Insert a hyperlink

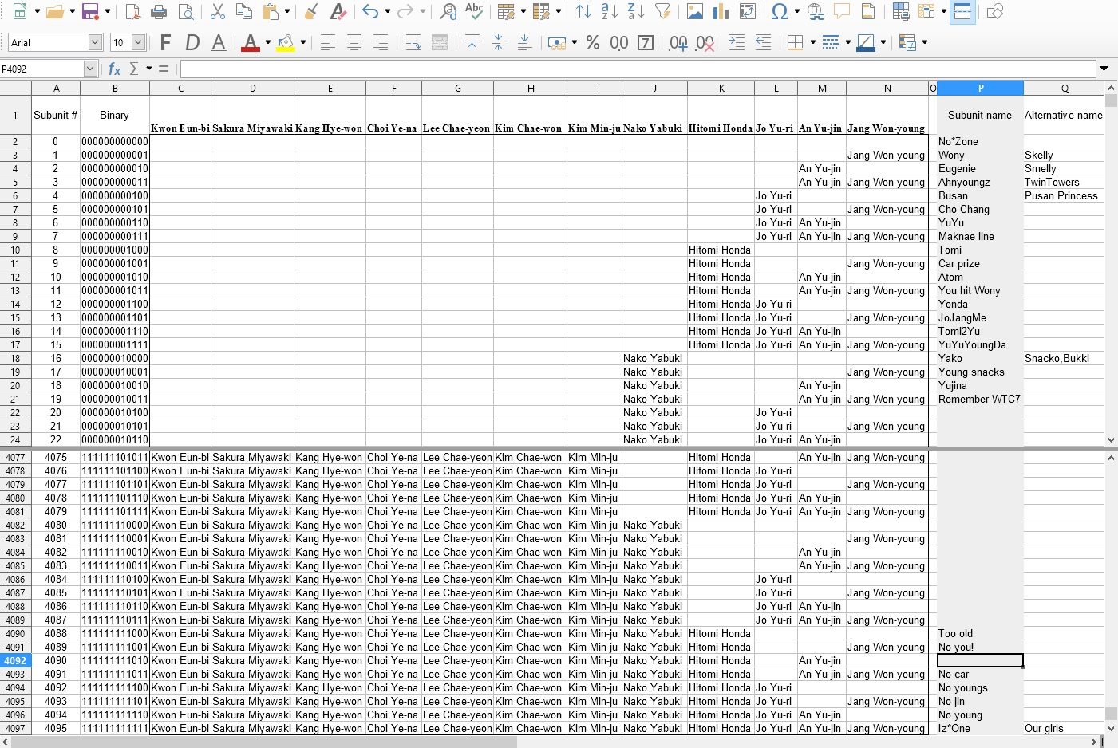[x=816, y=11]
